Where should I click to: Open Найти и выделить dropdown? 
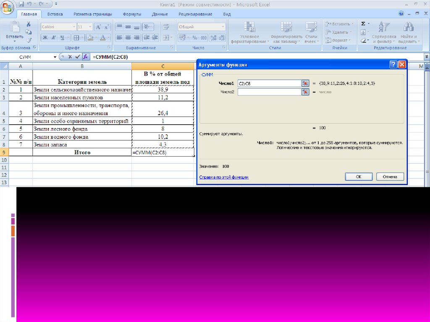[x=409, y=32]
